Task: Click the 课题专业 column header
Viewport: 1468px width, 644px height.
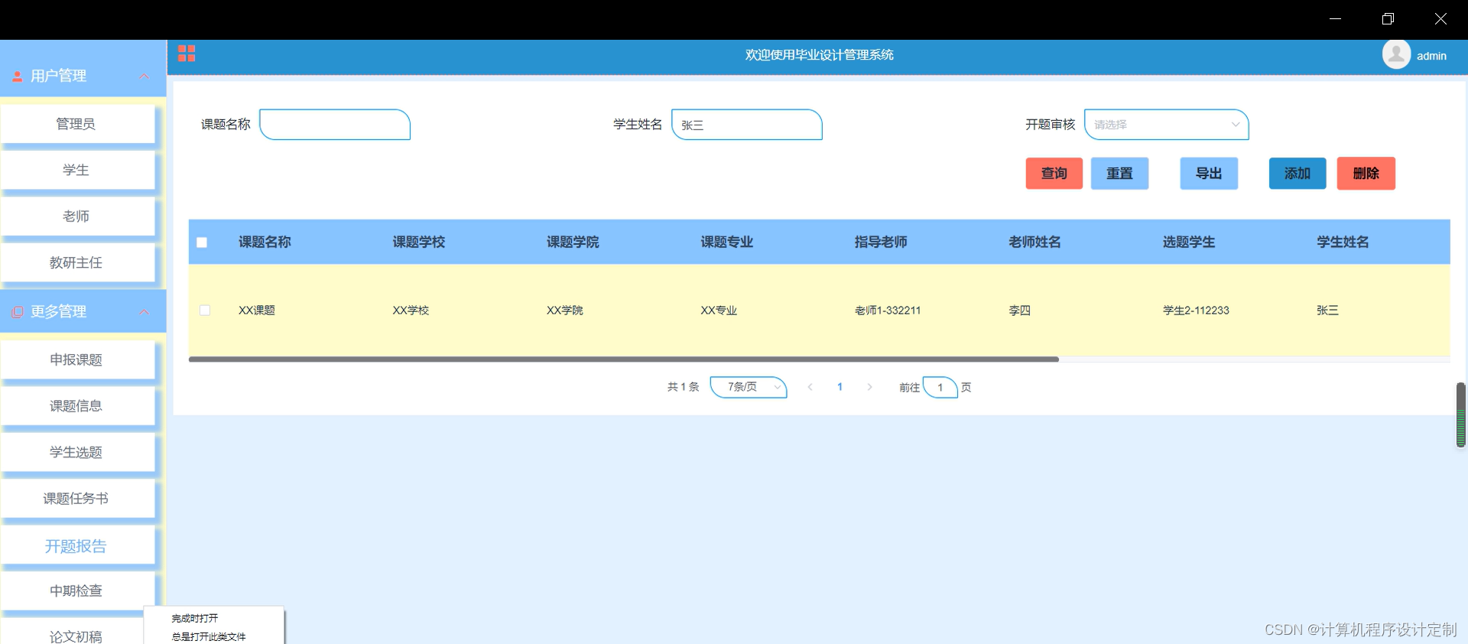Action: tap(727, 242)
